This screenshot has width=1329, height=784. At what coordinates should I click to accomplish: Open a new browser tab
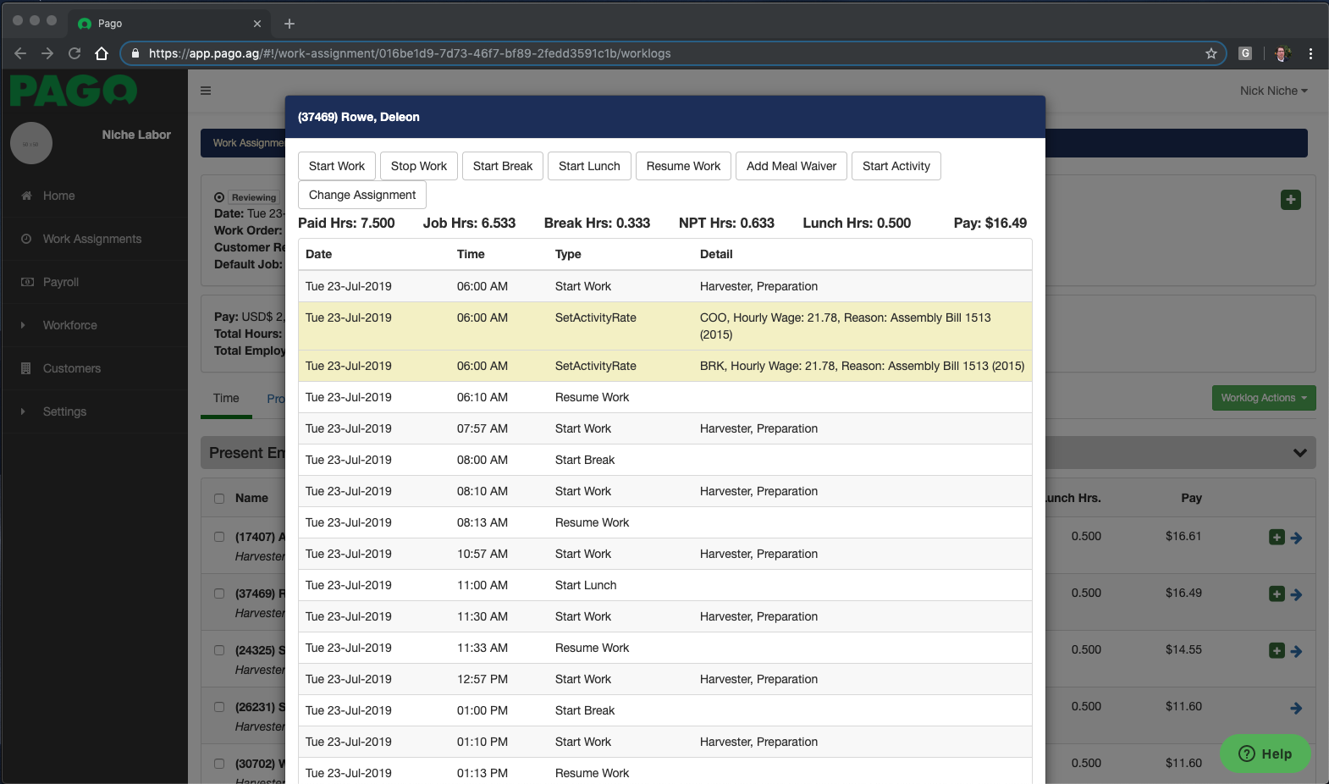290,24
